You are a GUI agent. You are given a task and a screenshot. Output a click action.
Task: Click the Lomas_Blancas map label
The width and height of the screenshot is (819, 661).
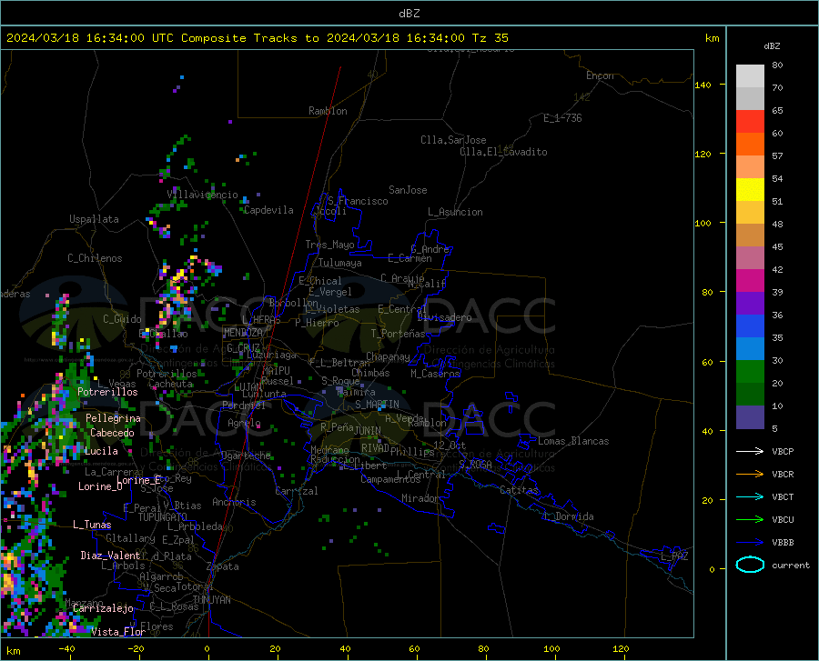573,441
